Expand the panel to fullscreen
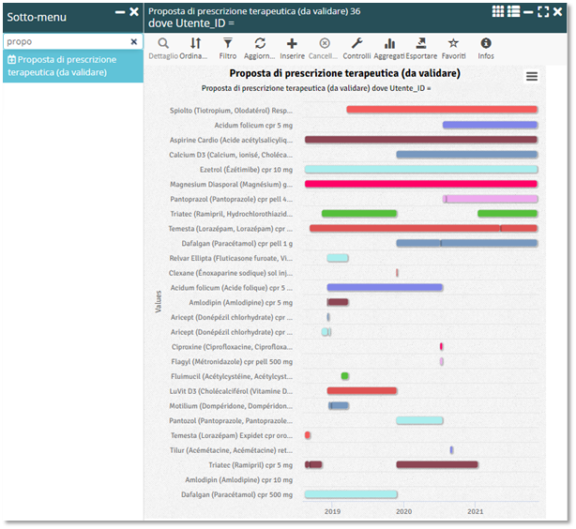 click(543, 11)
